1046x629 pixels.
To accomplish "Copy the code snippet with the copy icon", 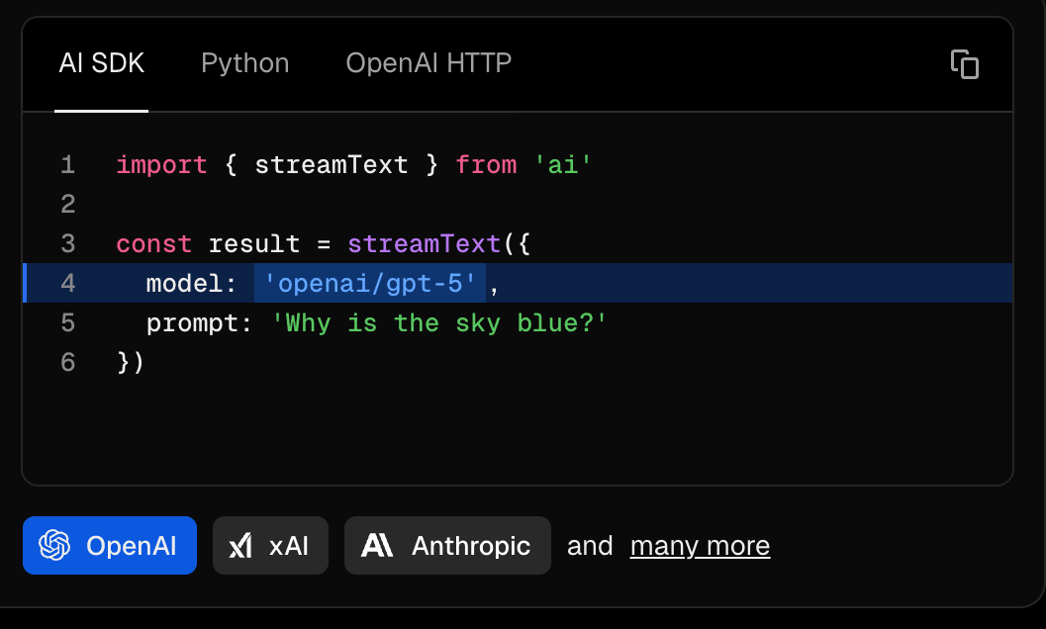I will [x=965, y=64].
